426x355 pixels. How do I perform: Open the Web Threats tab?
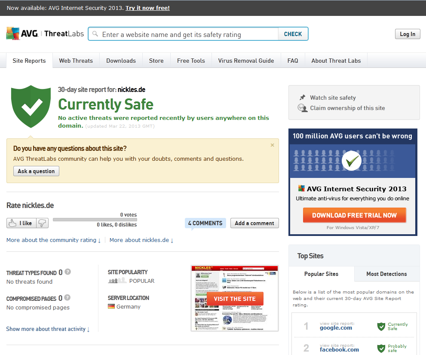[76, 61]
